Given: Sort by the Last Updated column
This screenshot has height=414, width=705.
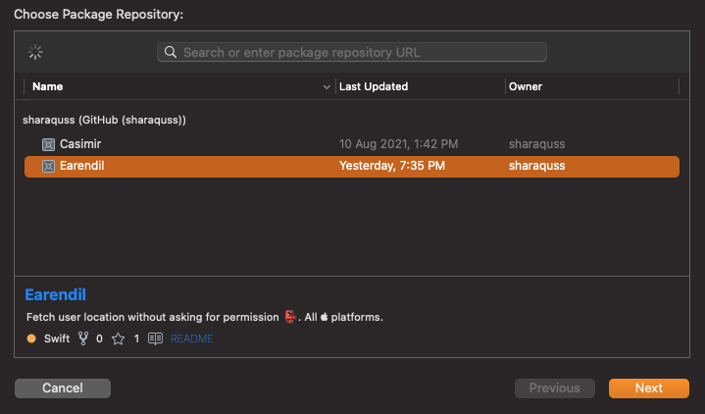Looking at the screenshot, I should point(374,86).
